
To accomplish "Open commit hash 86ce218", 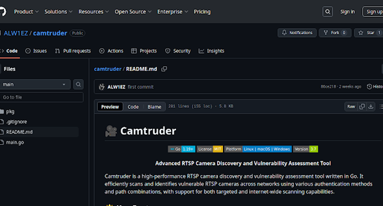I will (x=328, y=86).
